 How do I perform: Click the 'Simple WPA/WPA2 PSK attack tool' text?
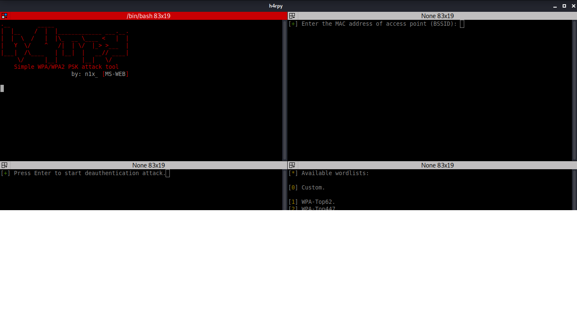point(66,67)
